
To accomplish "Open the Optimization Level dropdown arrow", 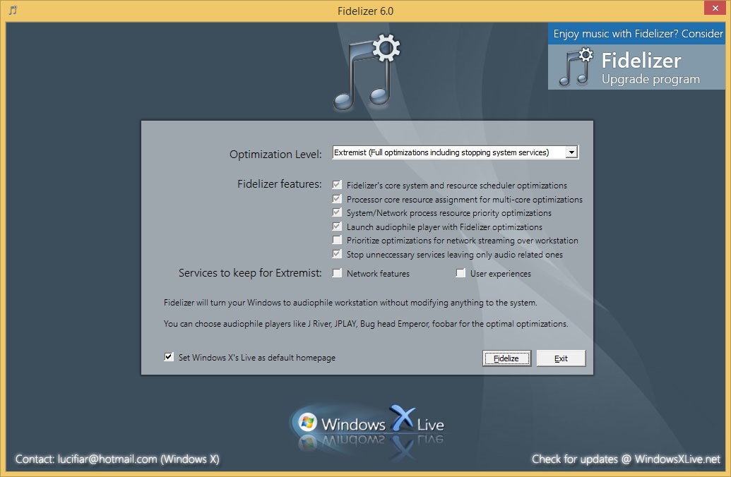I will click(571, 152).
